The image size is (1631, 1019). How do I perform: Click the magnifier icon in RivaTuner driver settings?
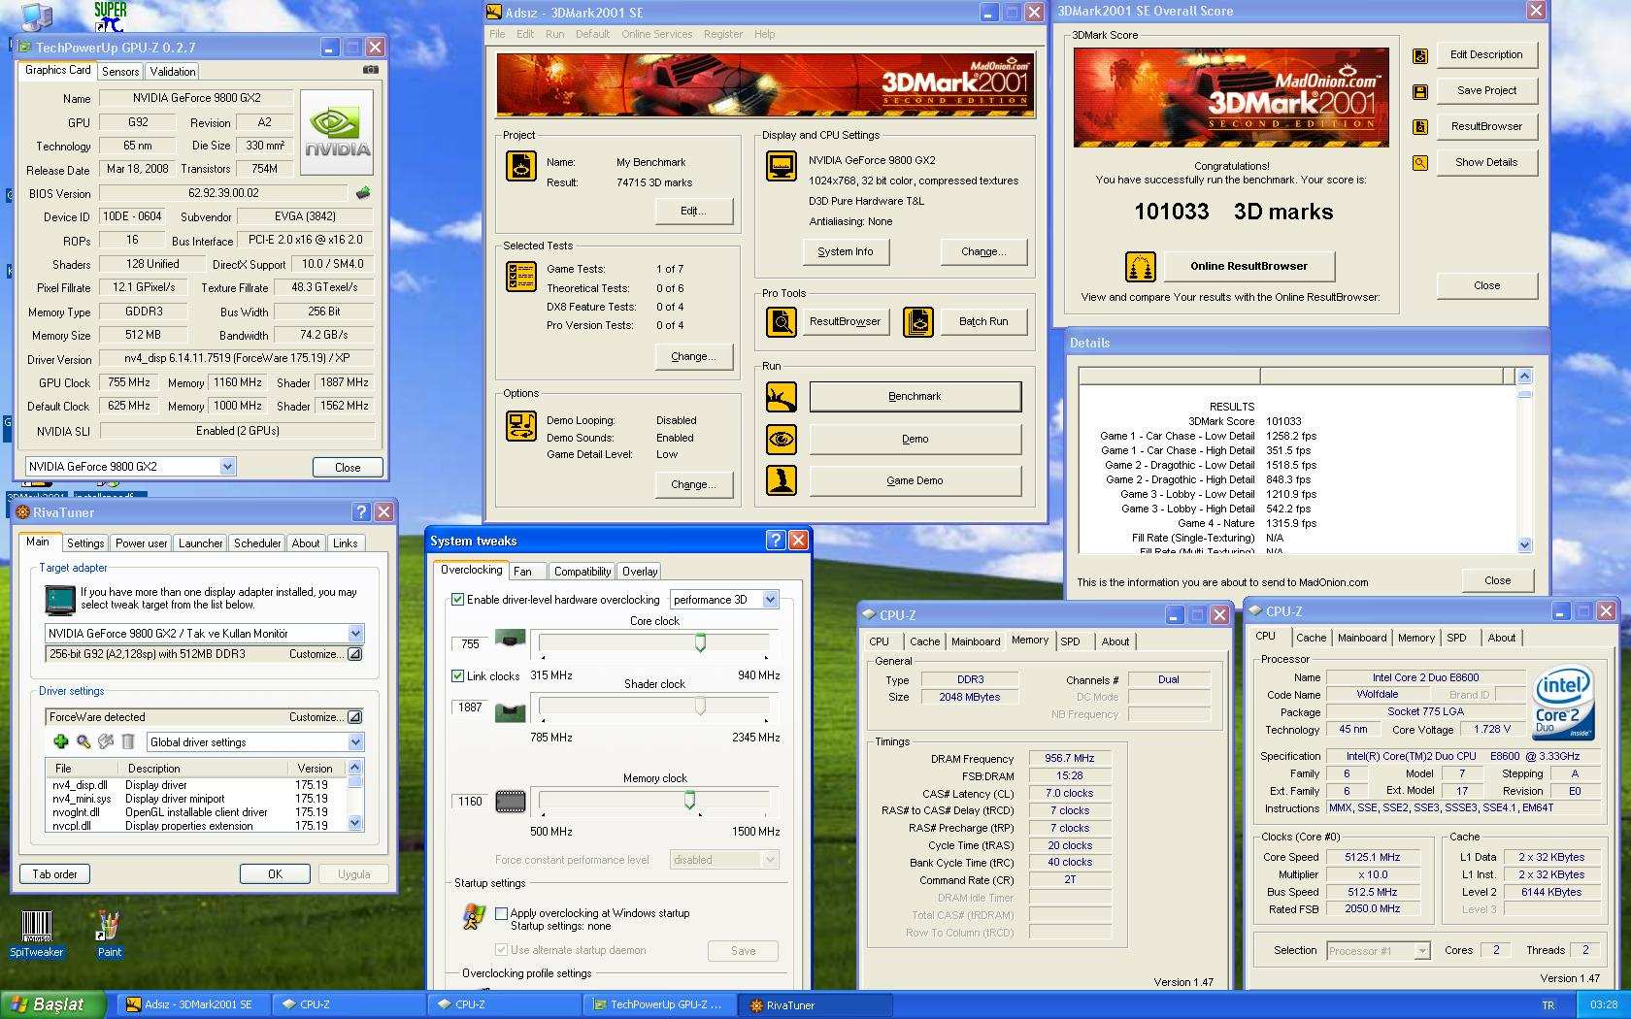(x=83, y=741)
